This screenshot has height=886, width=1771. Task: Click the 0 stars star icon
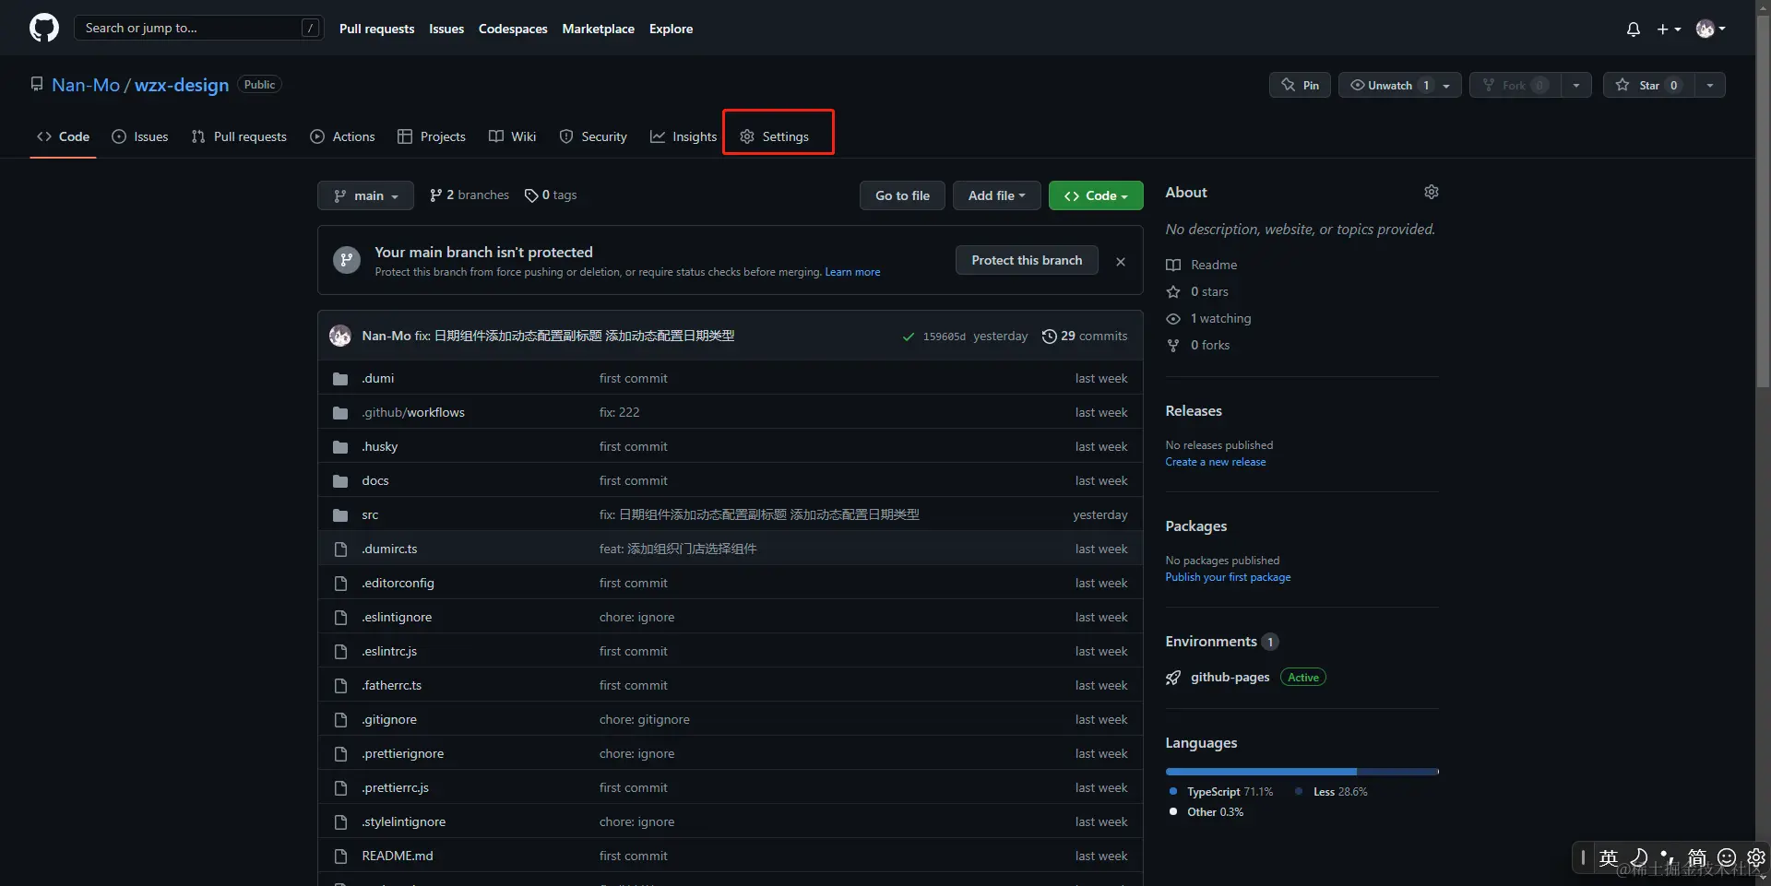(1172, 292)
